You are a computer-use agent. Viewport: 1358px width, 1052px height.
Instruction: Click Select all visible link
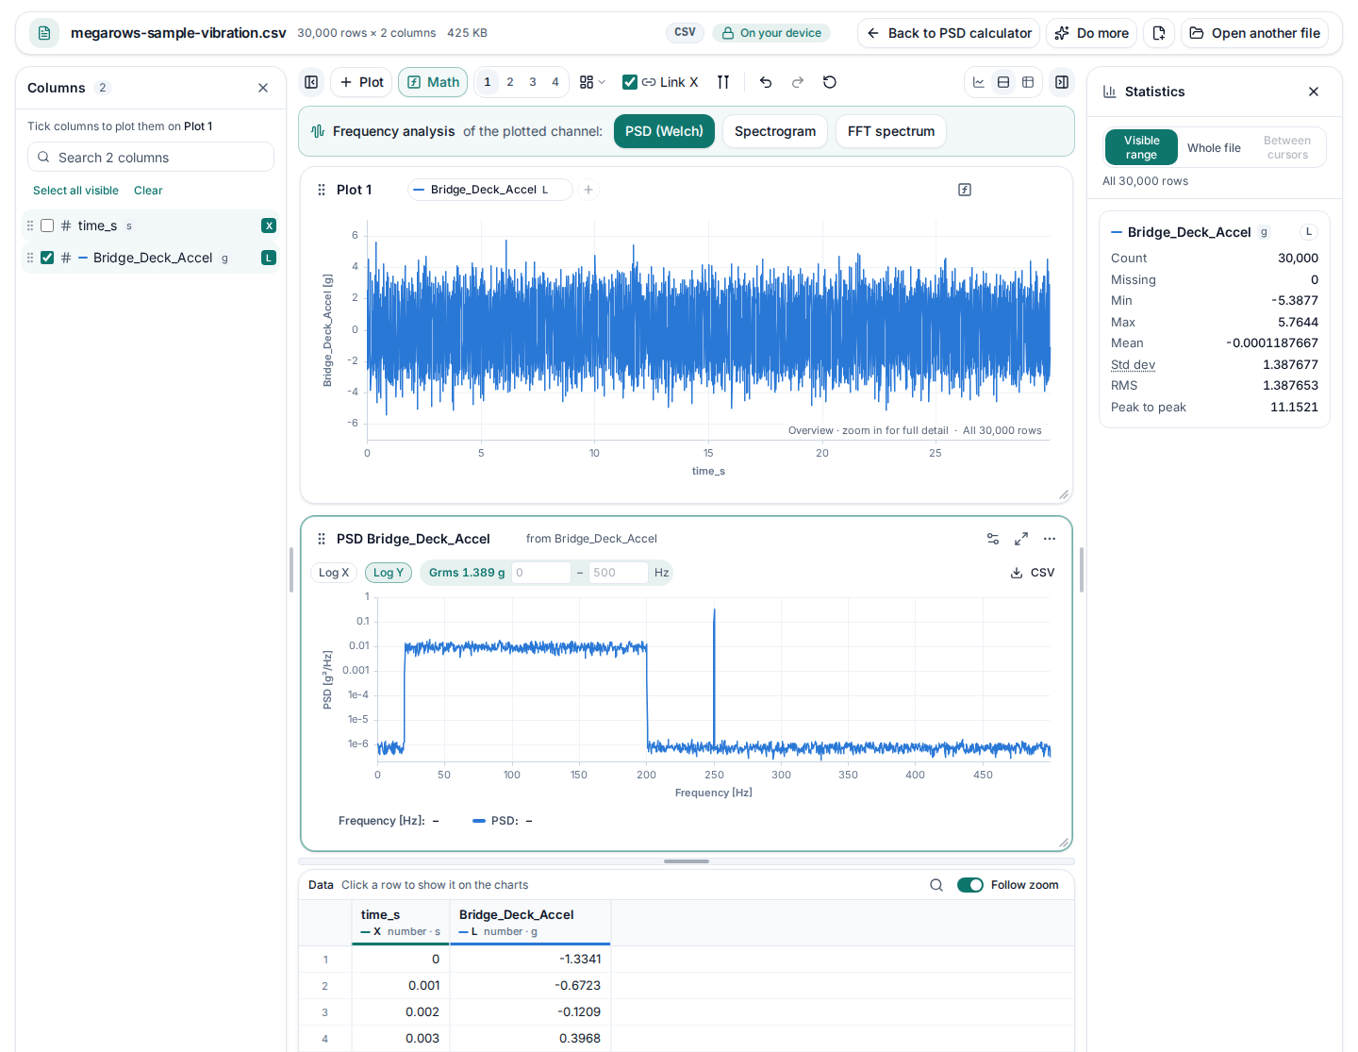tap(75, 191)
